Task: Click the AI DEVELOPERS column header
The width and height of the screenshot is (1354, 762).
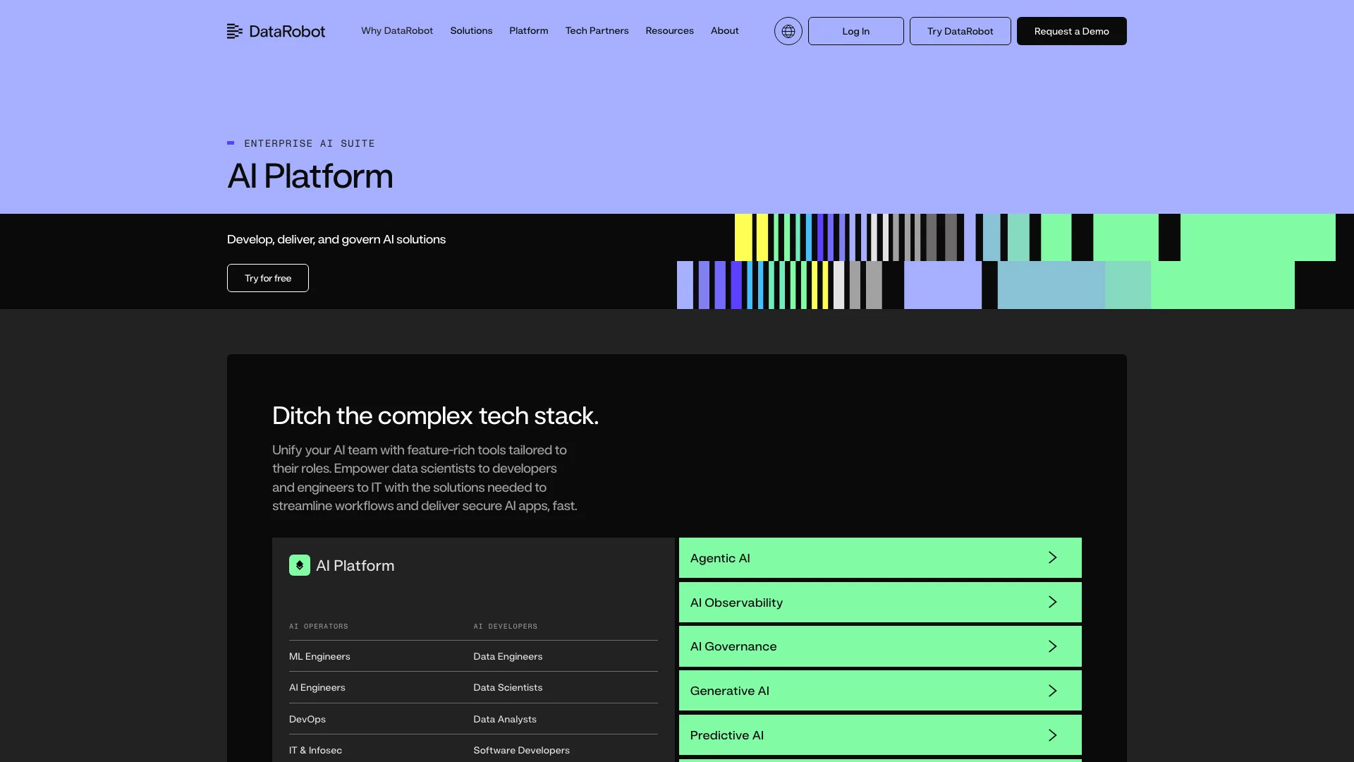Action: coord(506,627)
